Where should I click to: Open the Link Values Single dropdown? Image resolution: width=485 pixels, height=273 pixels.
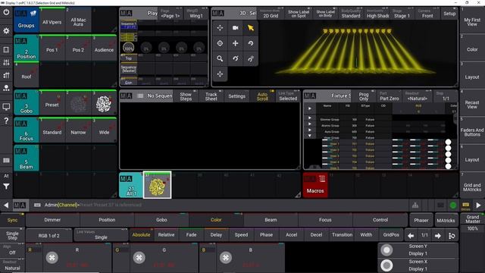pyautogui.click(x=101, y=235)
